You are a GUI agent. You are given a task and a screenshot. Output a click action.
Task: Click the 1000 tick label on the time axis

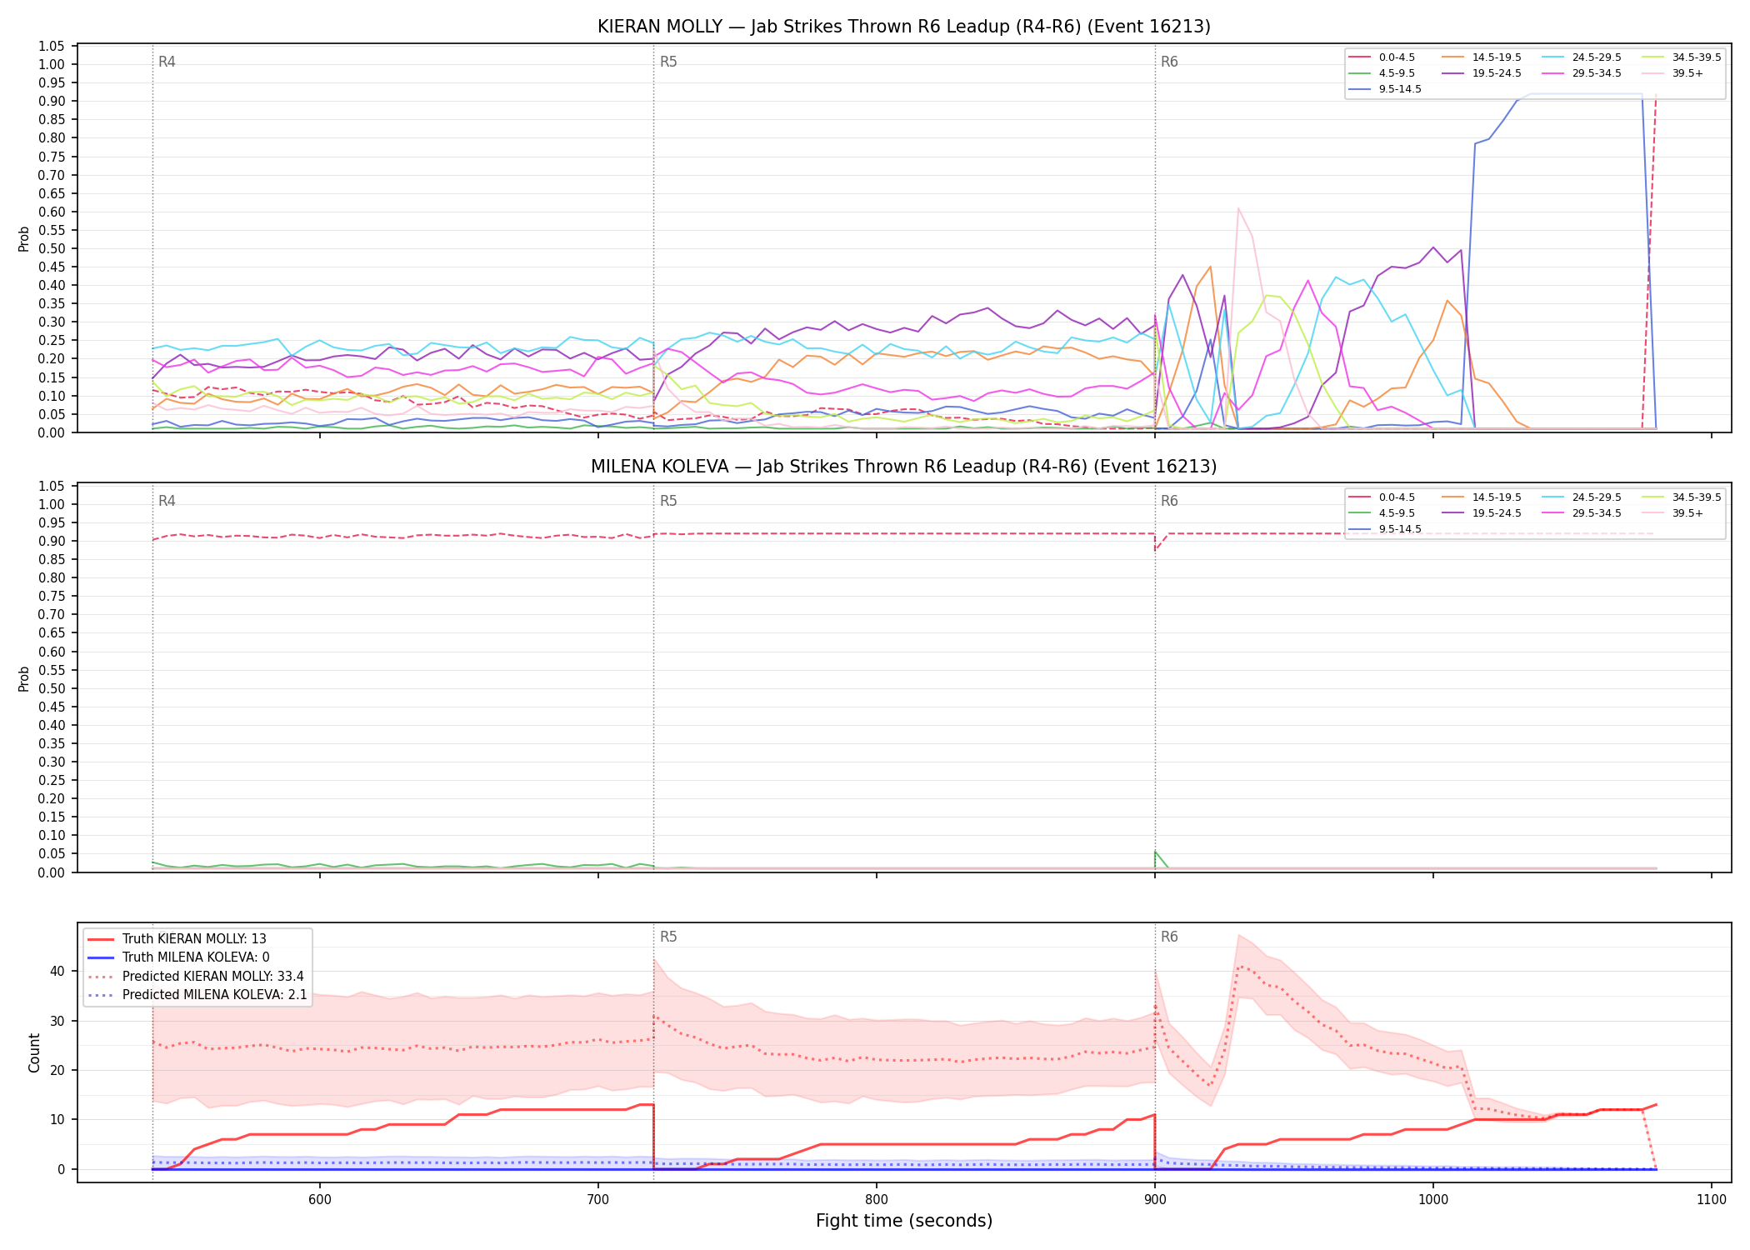tap(1432, 1199)
